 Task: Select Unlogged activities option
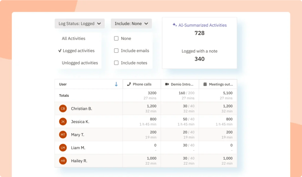(80, 63)
